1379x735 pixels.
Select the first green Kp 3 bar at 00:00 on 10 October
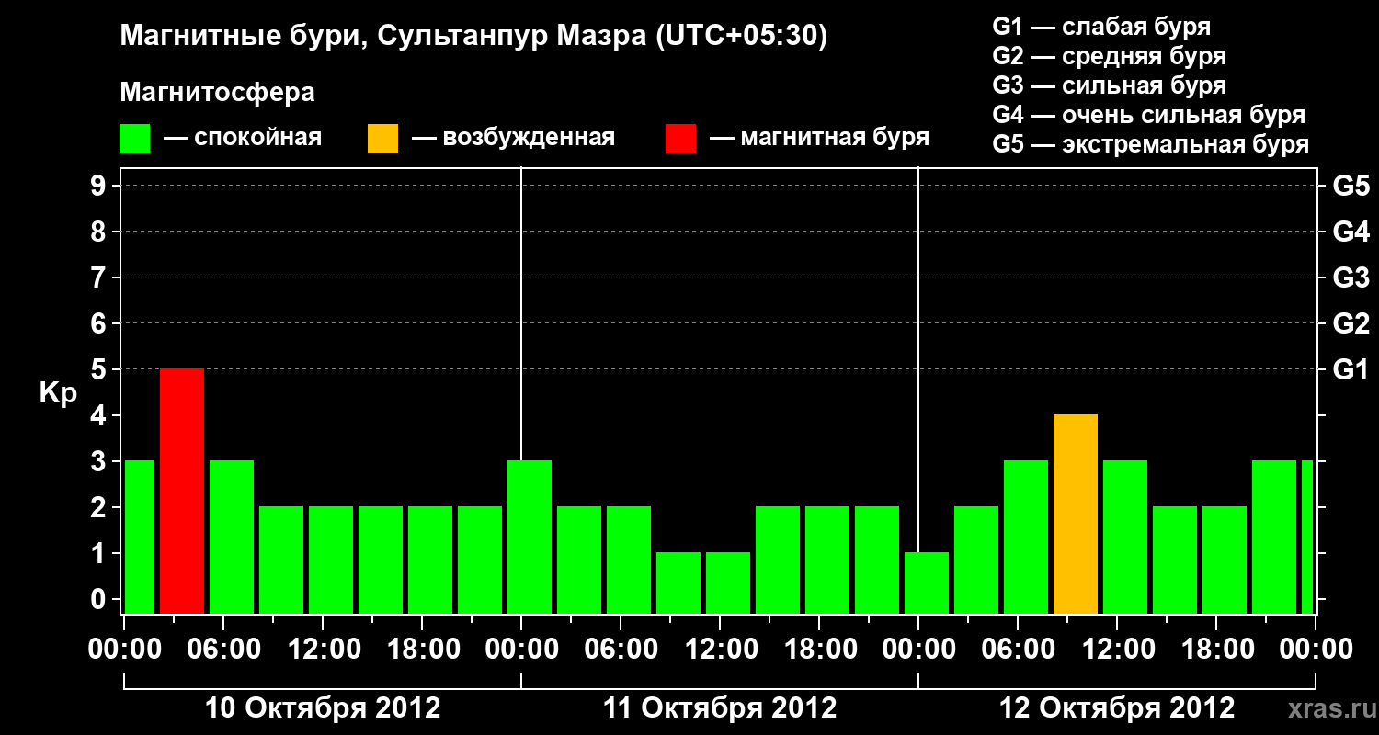pos(139,537)
